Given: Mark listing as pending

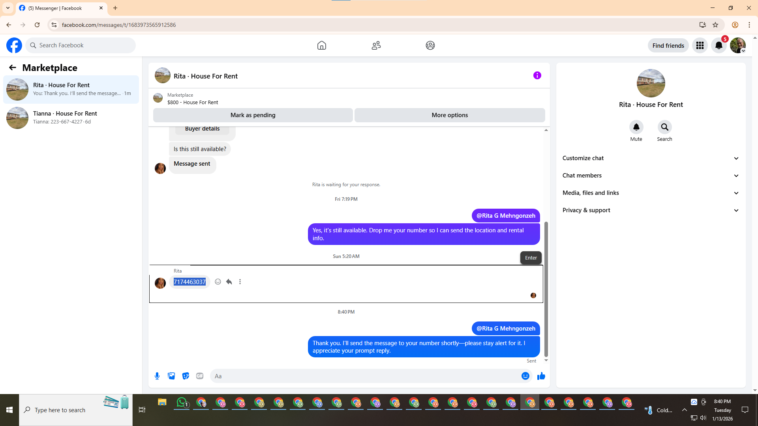Looking at the screenshot, I should (253, 115).
